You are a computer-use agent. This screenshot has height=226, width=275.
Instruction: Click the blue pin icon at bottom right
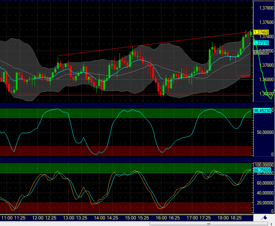pos(264,218)
